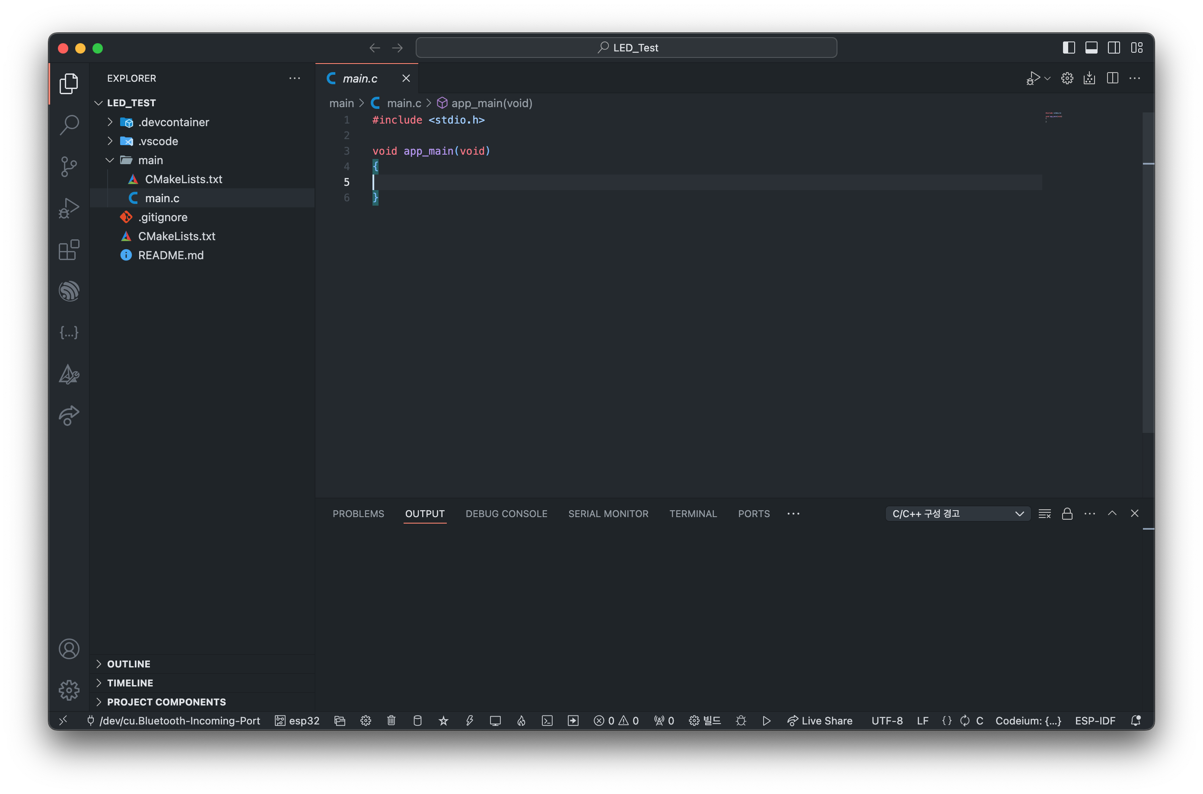Open the C/C++ output channel dropdown

(957, 514)
